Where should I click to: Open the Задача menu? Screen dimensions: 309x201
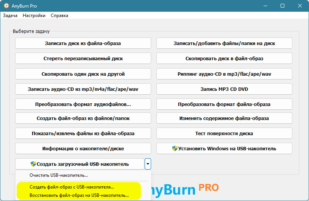pyautogui.click(x=10, y=16)
